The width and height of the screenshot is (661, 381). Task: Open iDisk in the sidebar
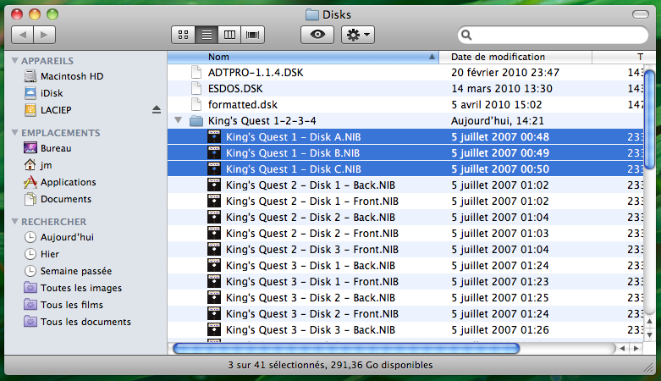(x=43, y=93)
